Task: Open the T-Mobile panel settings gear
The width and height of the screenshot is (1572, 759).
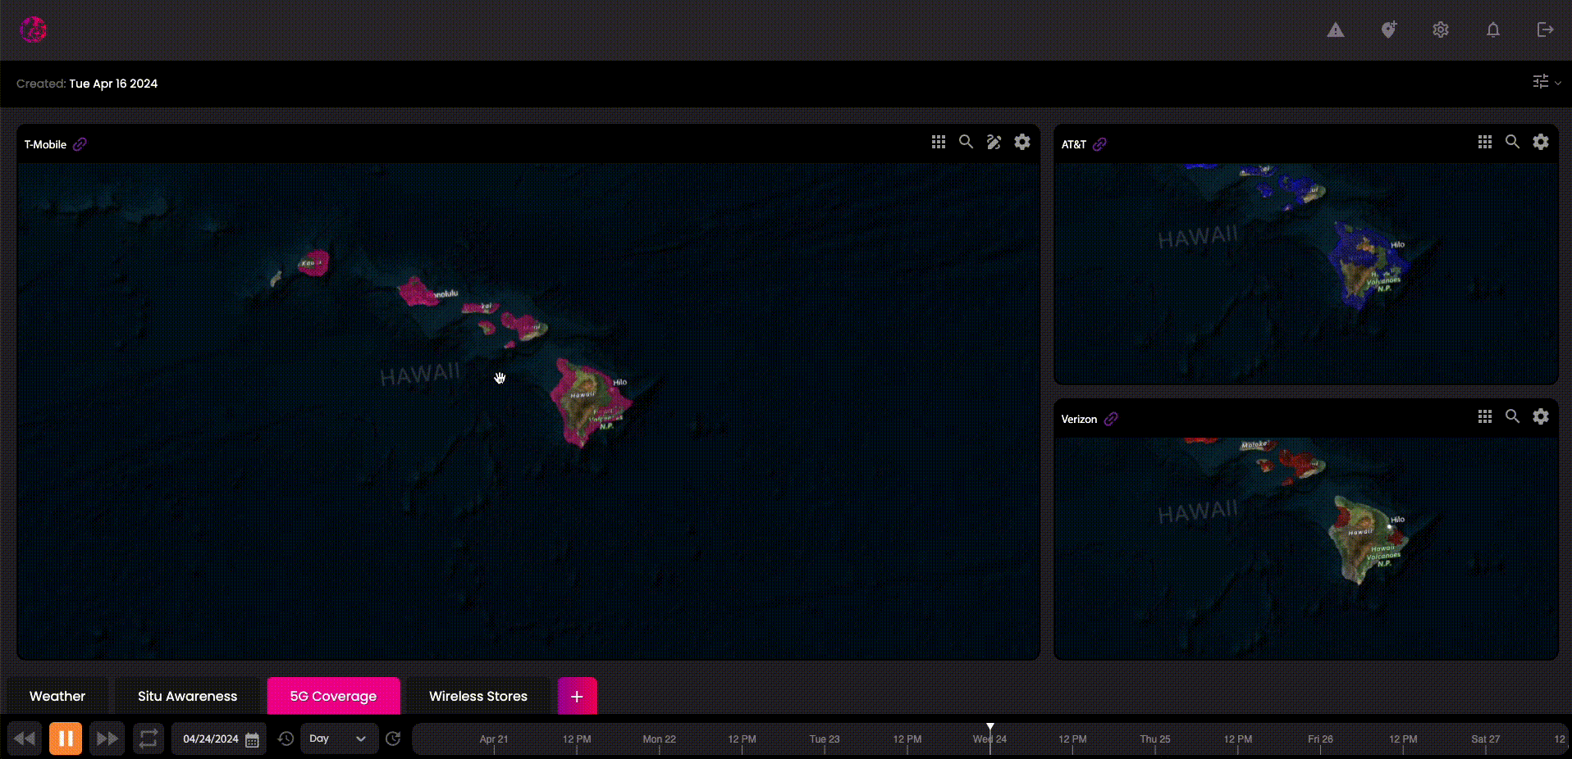Action: pos(1022,142)
